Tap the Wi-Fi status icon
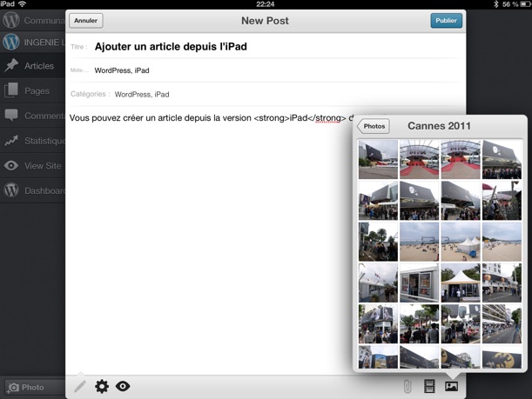Image resolution: width=532 pixels, height=399 pixels. [x=23, y=4]
